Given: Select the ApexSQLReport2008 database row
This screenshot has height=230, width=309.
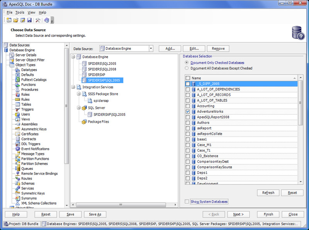Looking at the screenshot, I should 242,117.
